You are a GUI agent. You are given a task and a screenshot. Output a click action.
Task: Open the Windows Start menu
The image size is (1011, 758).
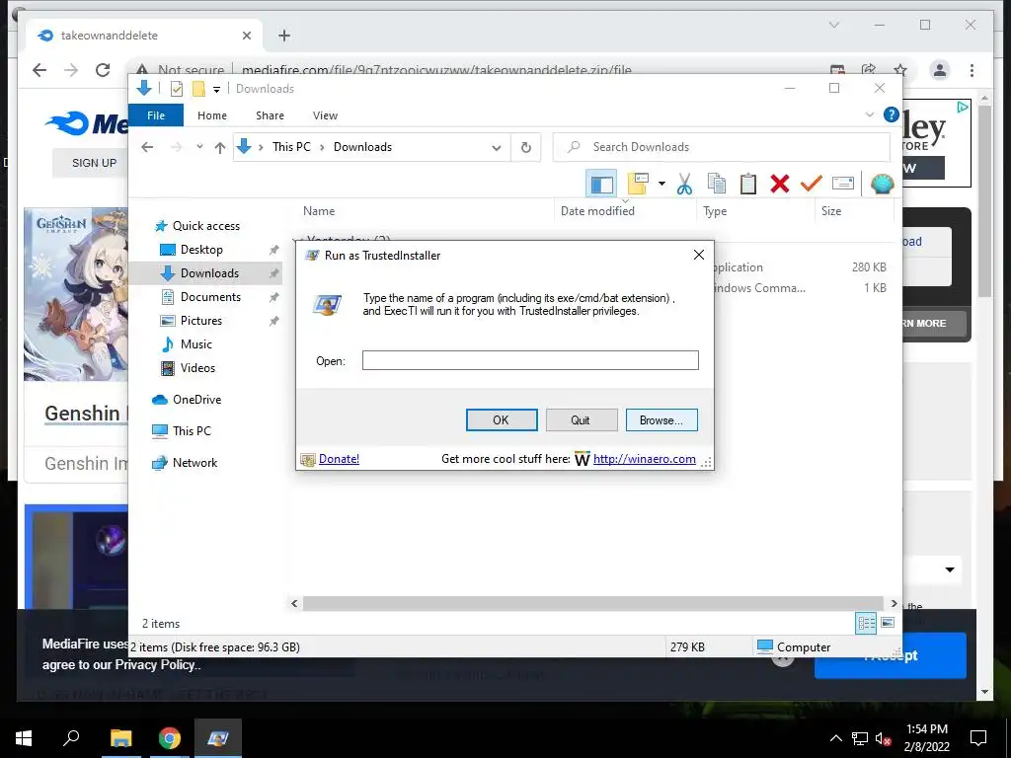tap(24, 738)
